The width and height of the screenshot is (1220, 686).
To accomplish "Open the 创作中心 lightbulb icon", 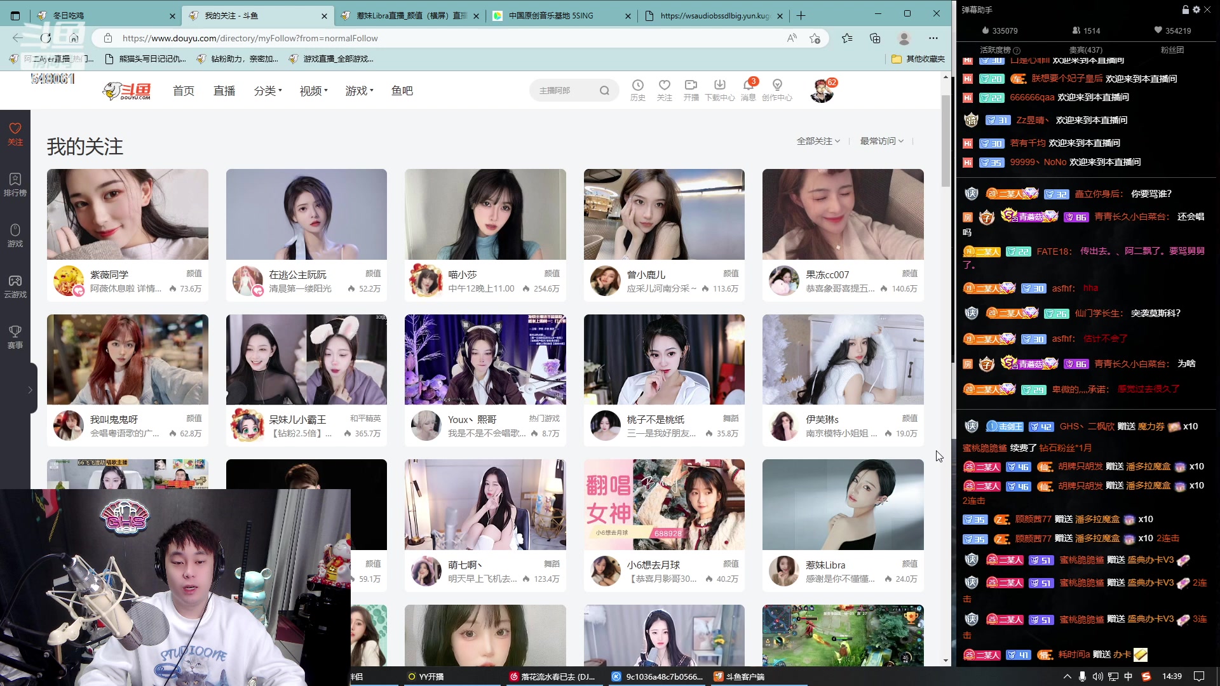I will (x=776, y=90).
